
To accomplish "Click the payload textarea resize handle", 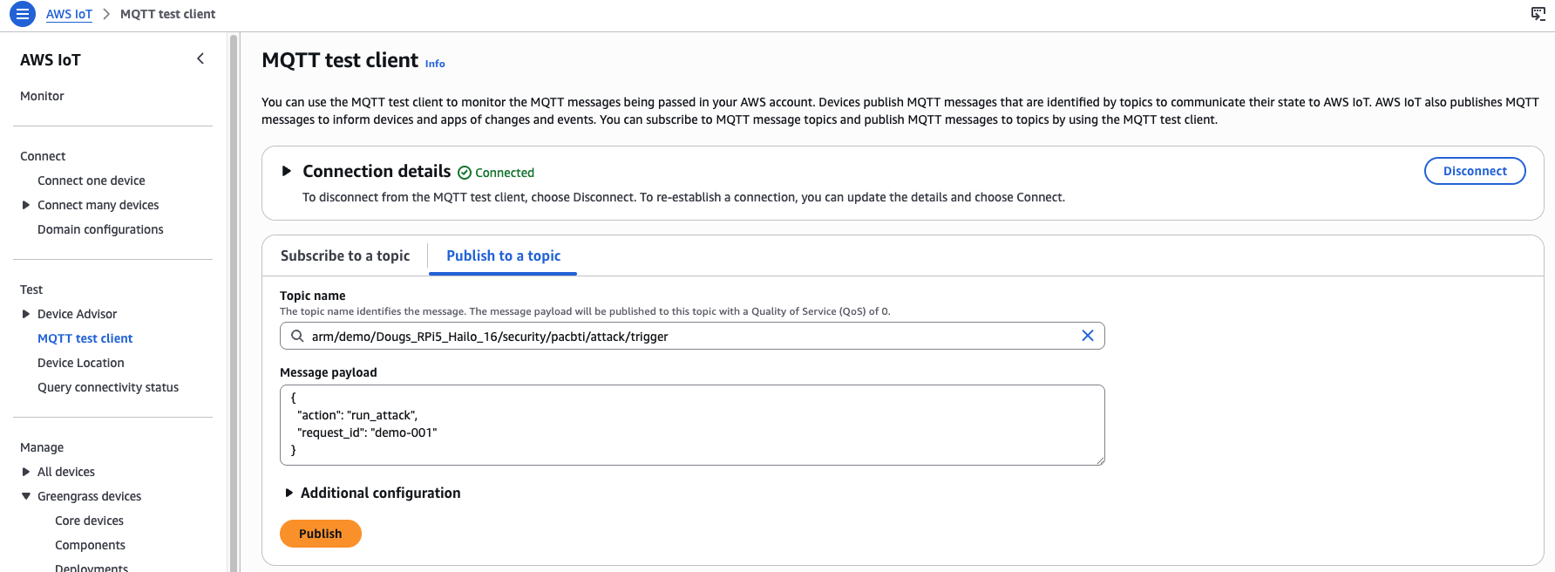I will (1100, 460).
